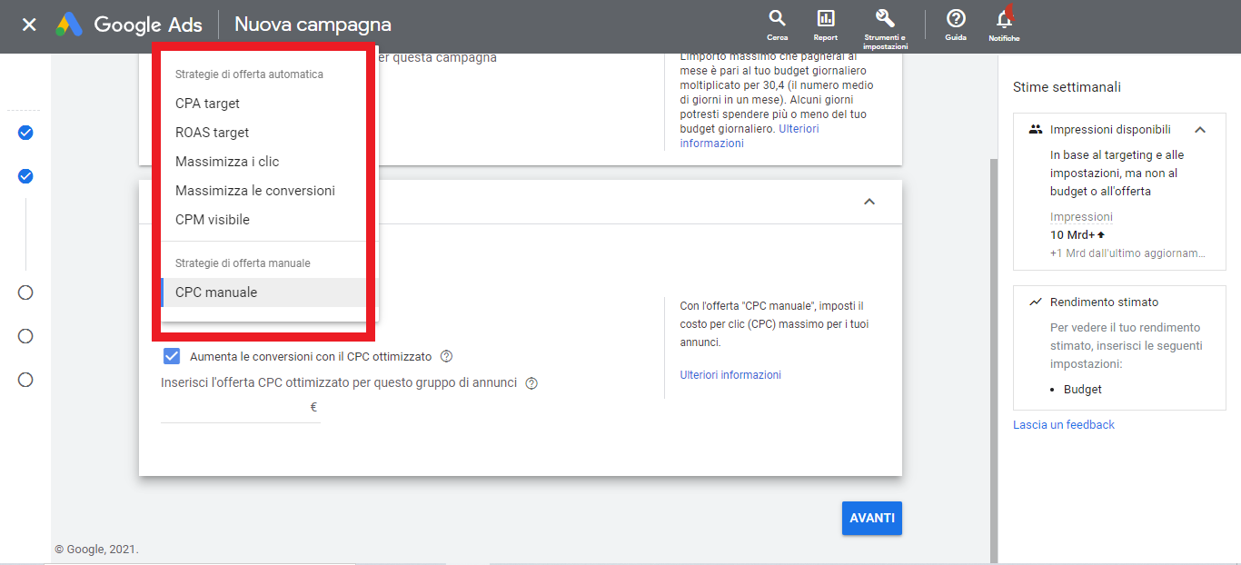Viewport: 1241px width, 565px height.
Task: Choose CPA target from the list
Action: pos(207,104)
